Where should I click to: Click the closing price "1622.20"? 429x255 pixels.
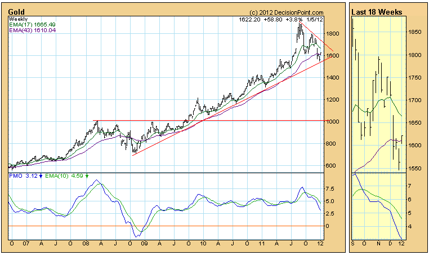pyautogui.click(x=249, y=20)
